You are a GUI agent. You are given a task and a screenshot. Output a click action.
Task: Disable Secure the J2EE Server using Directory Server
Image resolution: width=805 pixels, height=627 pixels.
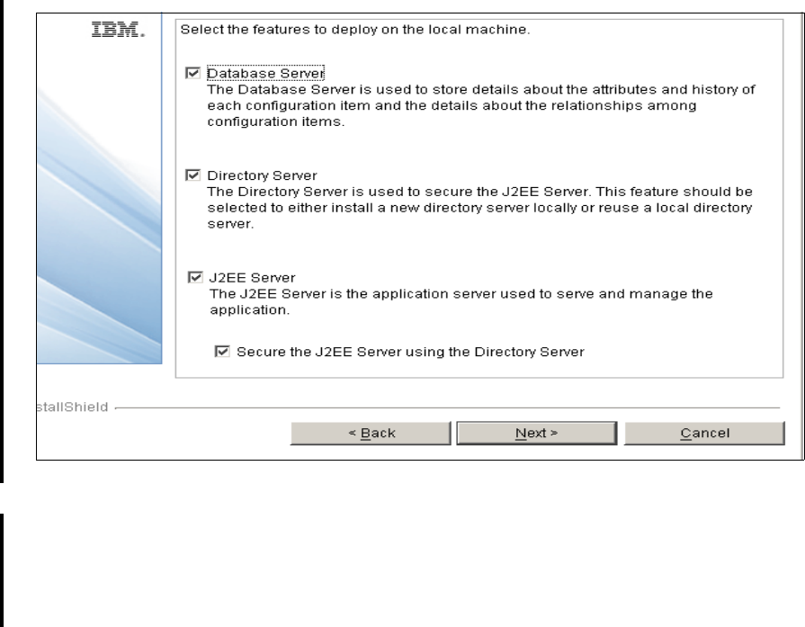tap(222, 351)
